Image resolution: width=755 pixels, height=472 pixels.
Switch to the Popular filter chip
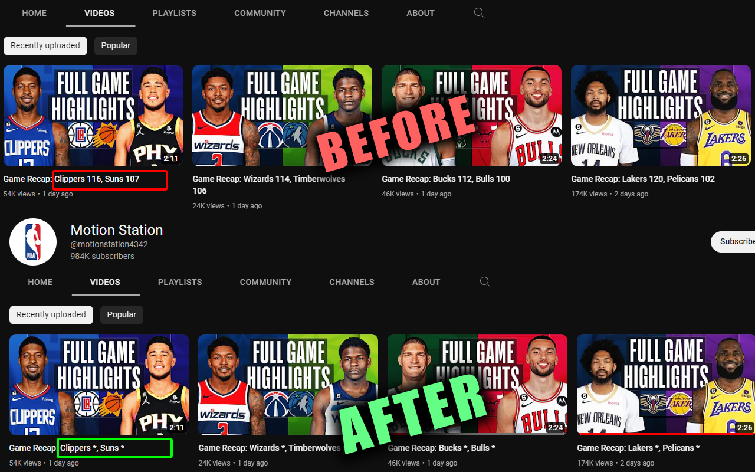(x=116, y=45)
